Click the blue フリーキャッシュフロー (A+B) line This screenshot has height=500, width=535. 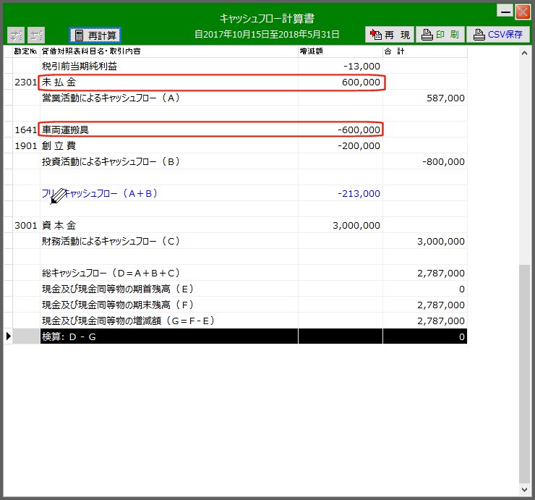click(x=100, y=193)
